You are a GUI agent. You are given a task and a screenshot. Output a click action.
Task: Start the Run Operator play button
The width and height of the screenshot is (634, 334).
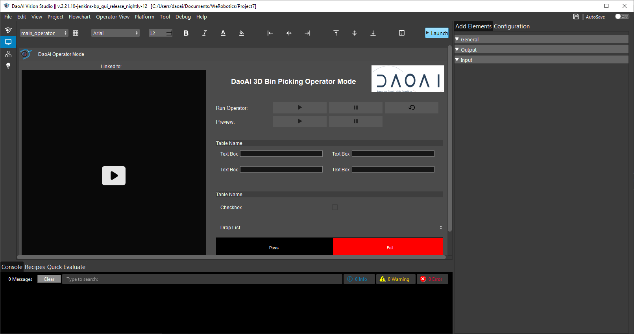(x=300, y=108)
